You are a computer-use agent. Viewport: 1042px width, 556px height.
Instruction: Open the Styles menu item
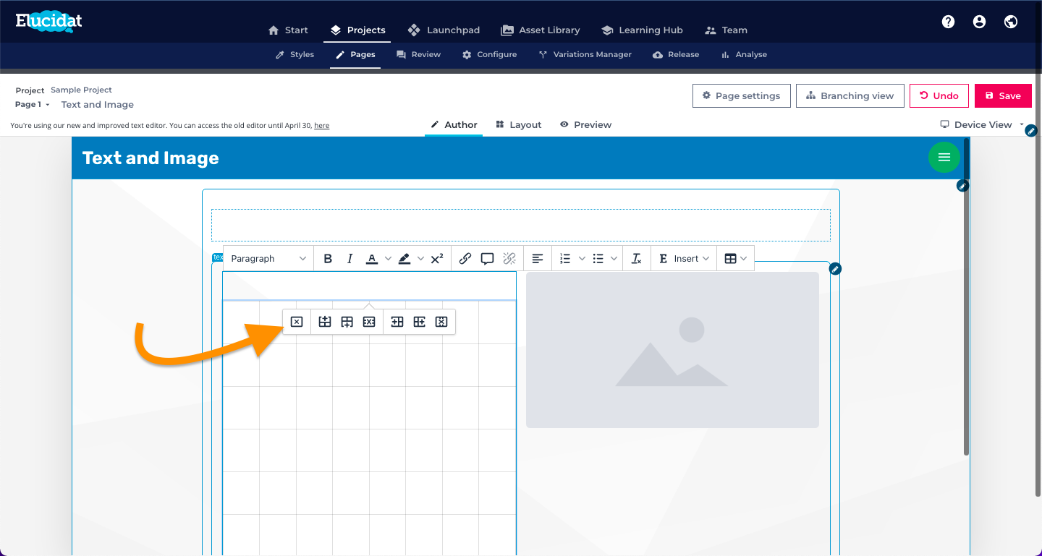(295, 55)
